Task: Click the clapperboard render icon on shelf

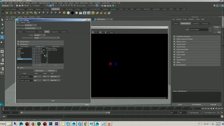Action: [x=80, y=13]
